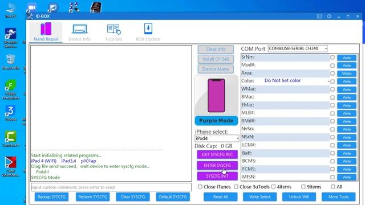Click Read All button
Image resolution: width=365 pixels, height=205 pixels.
[x=221, y=197]
